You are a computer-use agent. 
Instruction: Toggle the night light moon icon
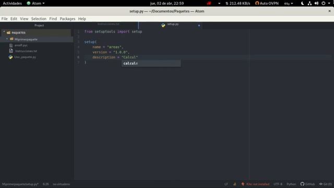pos(303,4)
